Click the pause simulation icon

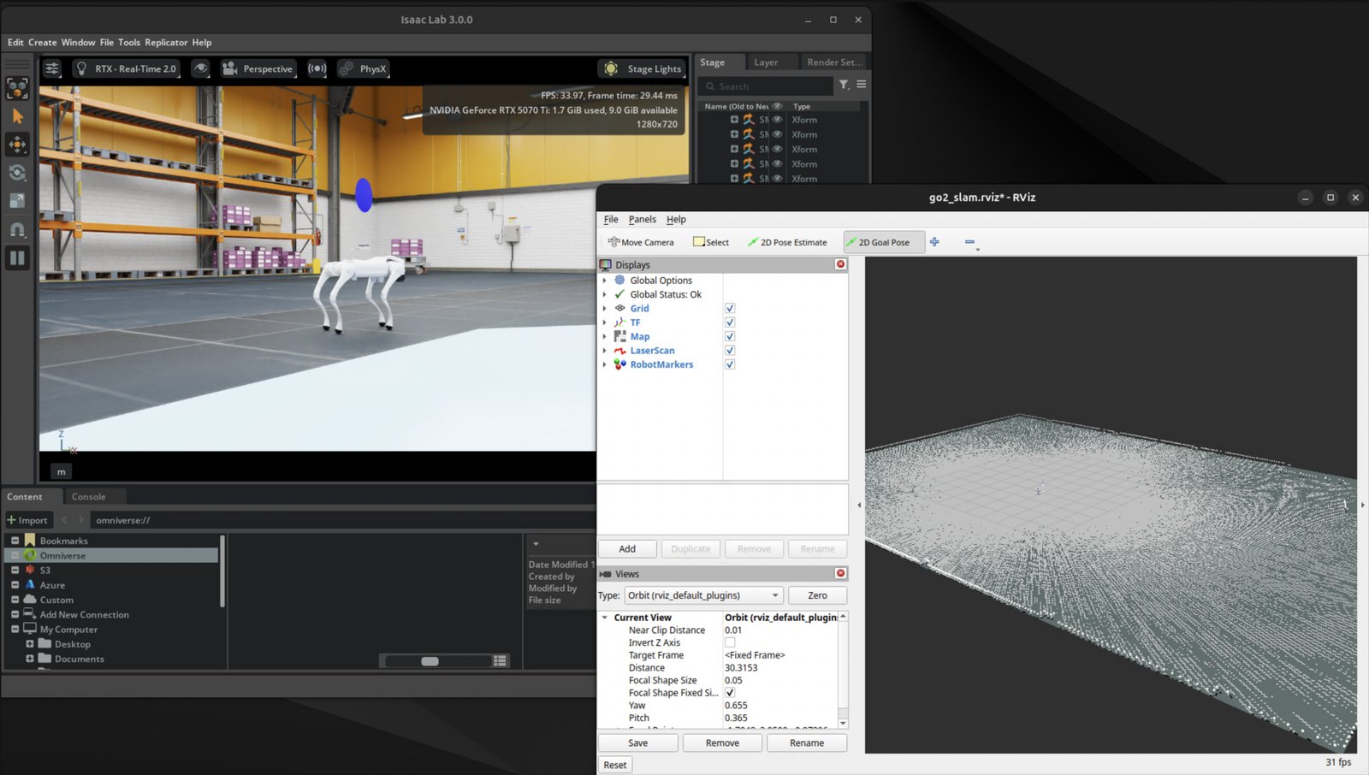[17, 257]
